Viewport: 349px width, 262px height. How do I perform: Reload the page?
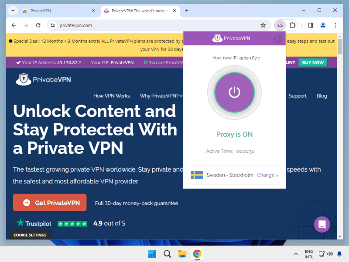pyautogui.click(x=38, y=25)
